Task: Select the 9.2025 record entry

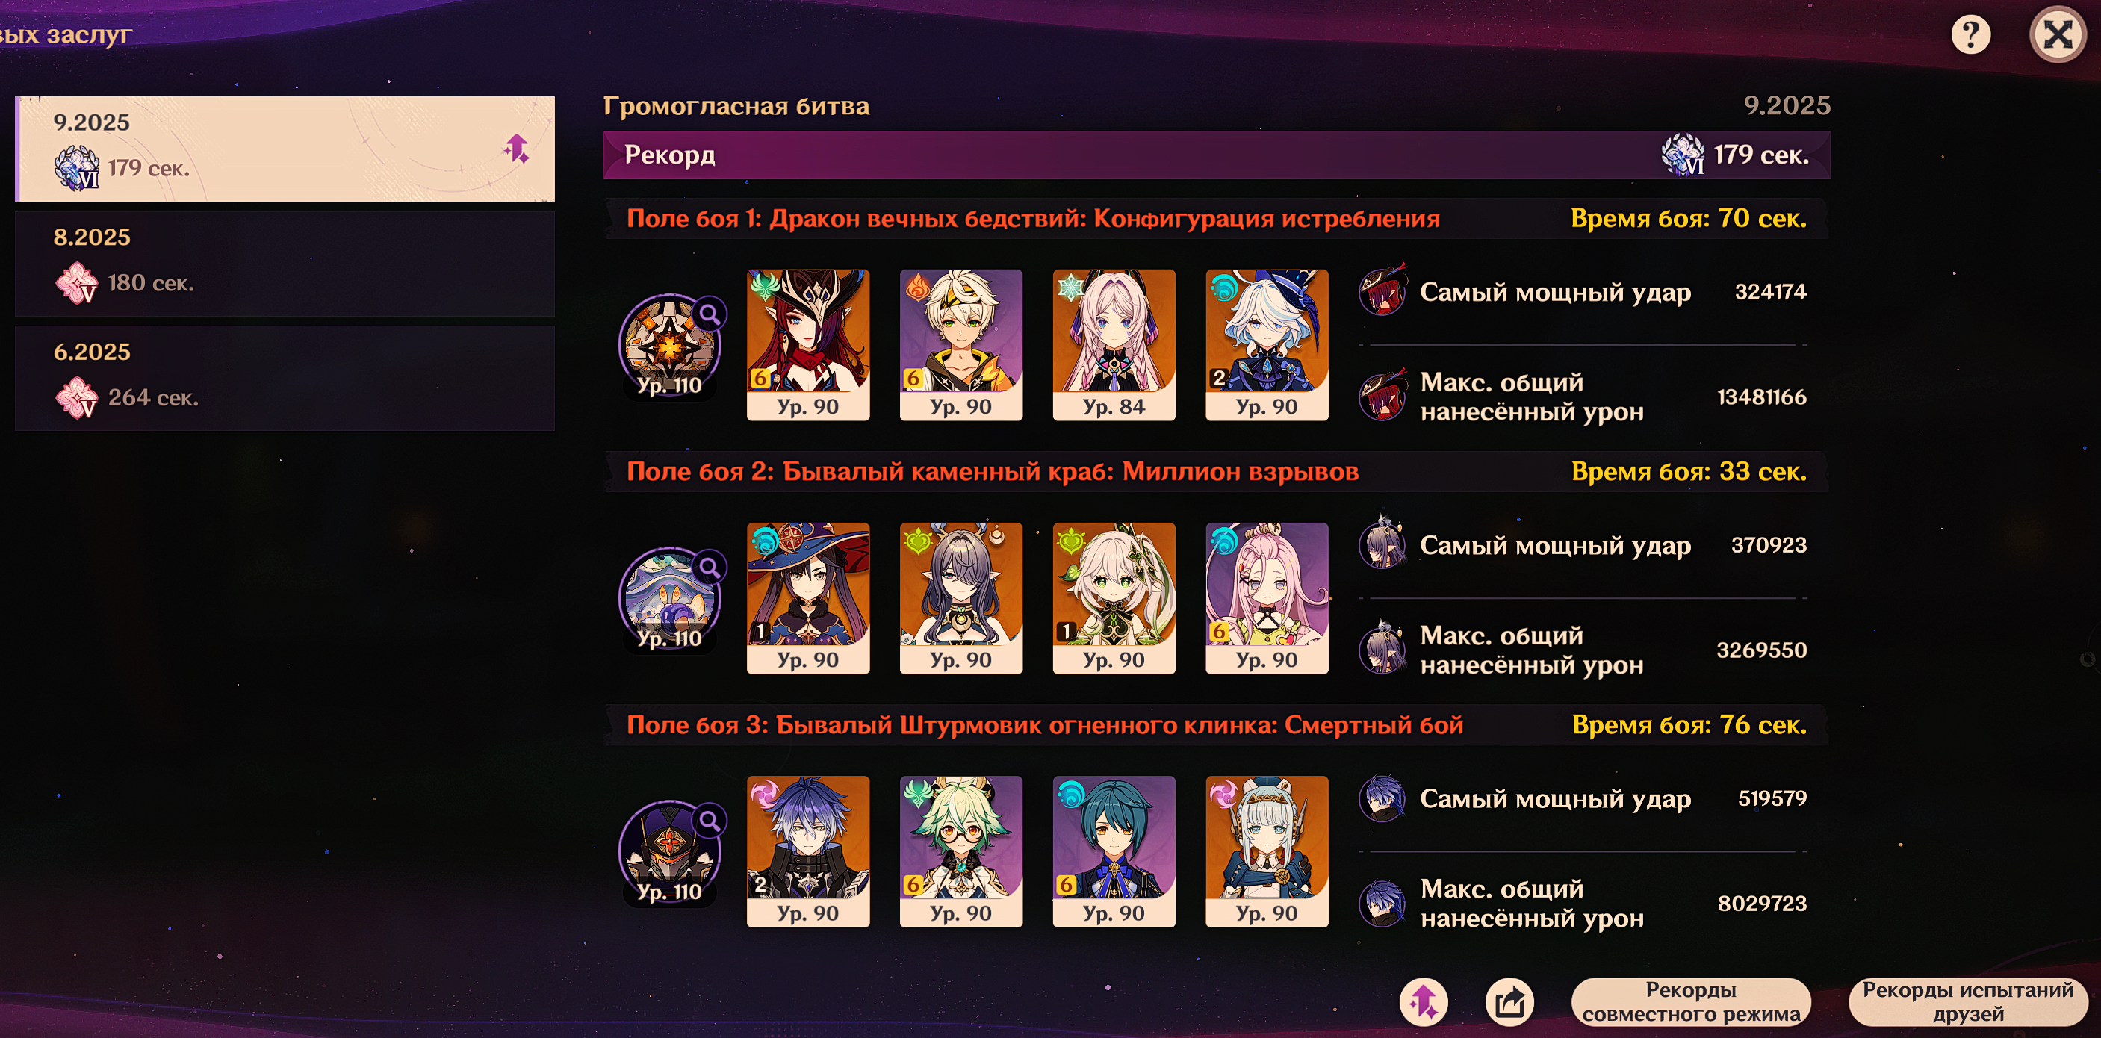Action: (x=285, y=149)
